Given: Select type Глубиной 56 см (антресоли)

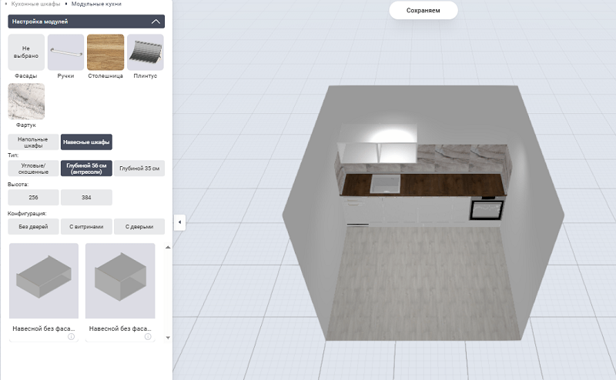Looking at the screenshot, I should click(86, 168).
